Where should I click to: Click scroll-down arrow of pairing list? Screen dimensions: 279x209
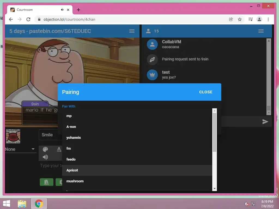(x=214, y=189)
